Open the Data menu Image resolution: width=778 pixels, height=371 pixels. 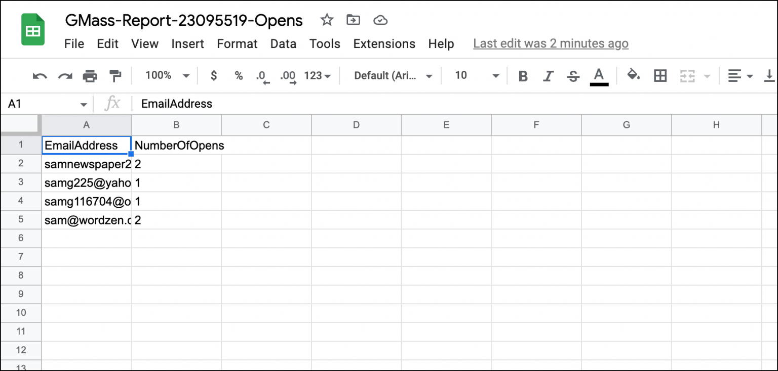(283, 44)
